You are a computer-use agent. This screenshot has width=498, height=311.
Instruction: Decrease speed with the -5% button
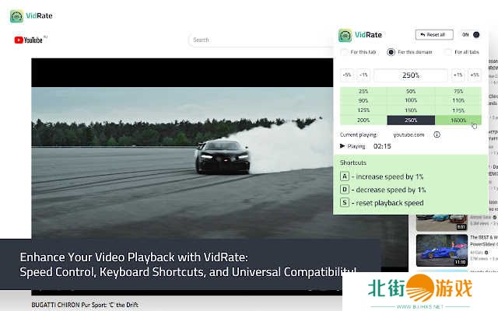(x=346, y=75)
